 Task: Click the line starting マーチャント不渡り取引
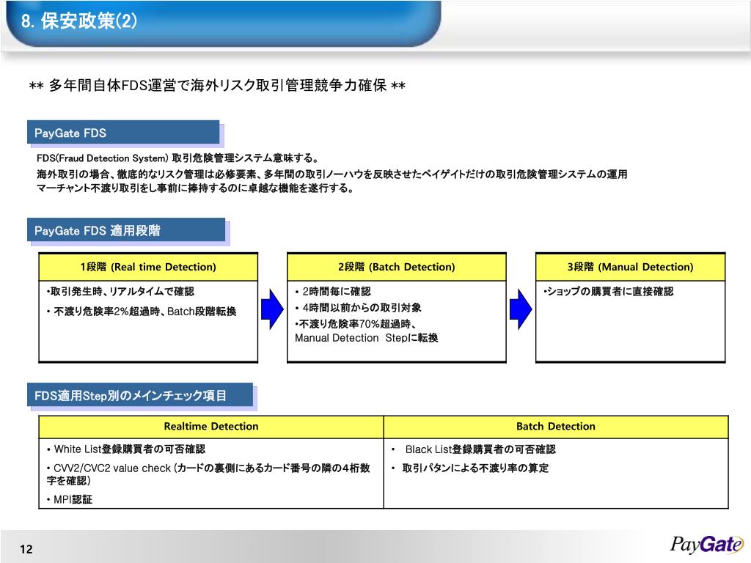click(195, 188)
